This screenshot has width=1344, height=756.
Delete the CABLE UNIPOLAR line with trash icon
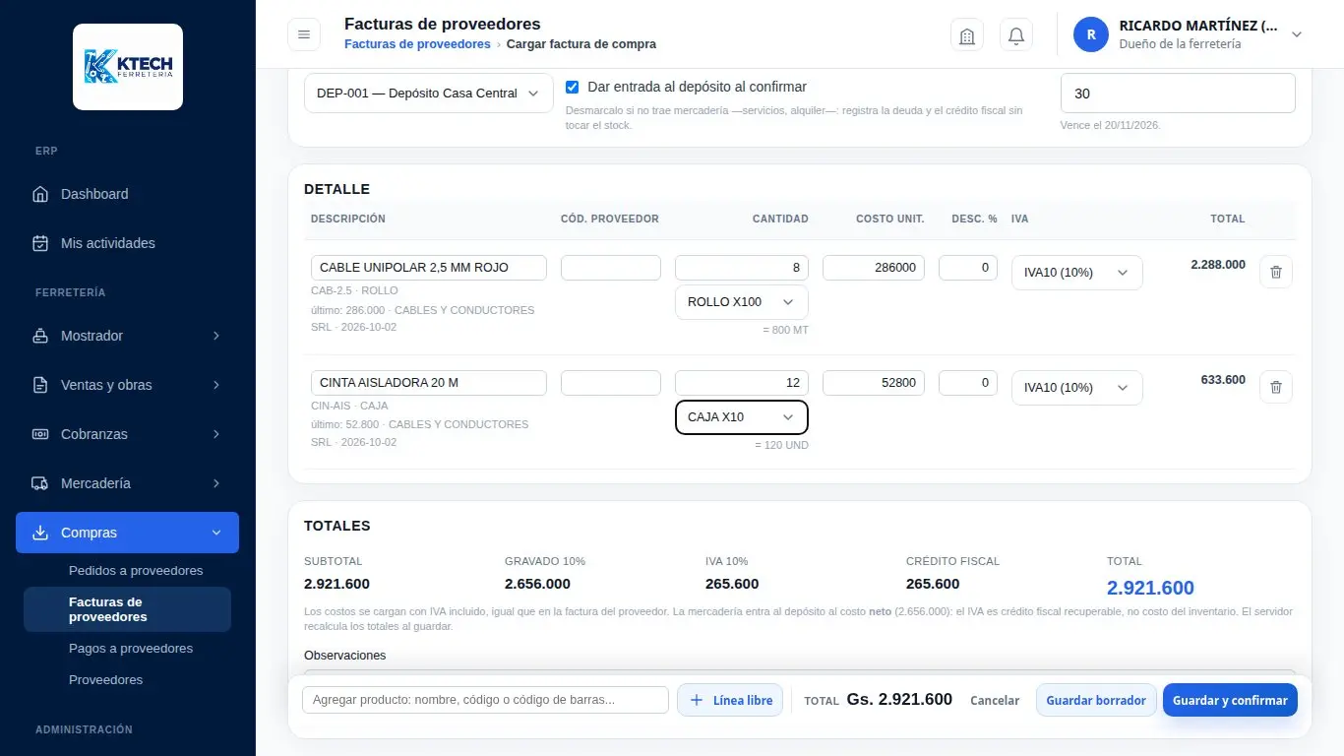click(x=1276, y=272)
